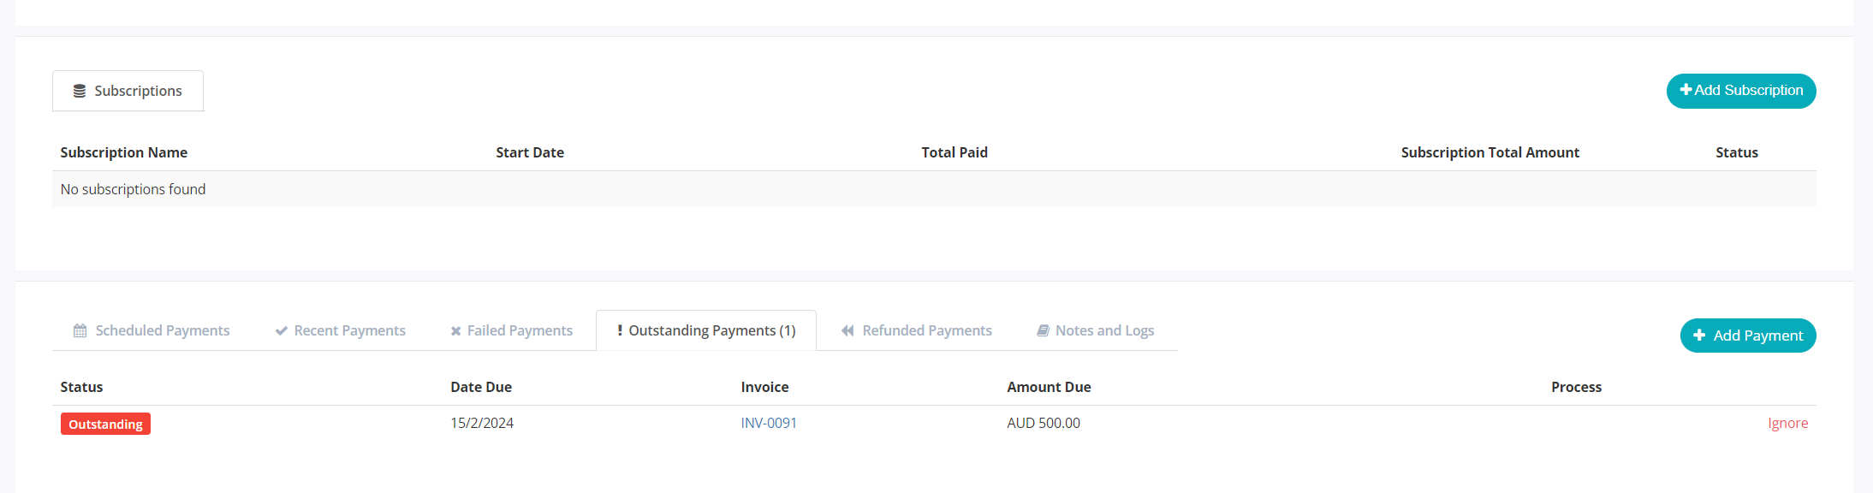Viewport: 1873px width, 493px height.
Task: Click the exclamation icon on Outstanding Payments
Action: (x=620, y=330)
